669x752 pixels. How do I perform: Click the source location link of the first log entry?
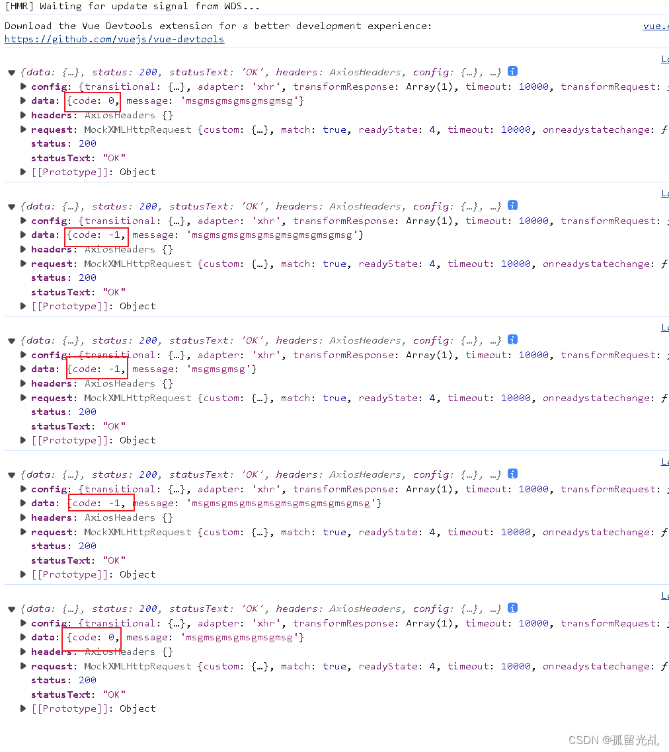click(x=665, y=59)
